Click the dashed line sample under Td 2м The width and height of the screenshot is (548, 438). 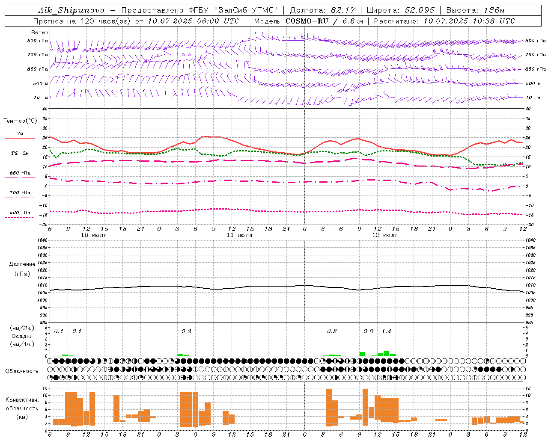coord(19,158)
